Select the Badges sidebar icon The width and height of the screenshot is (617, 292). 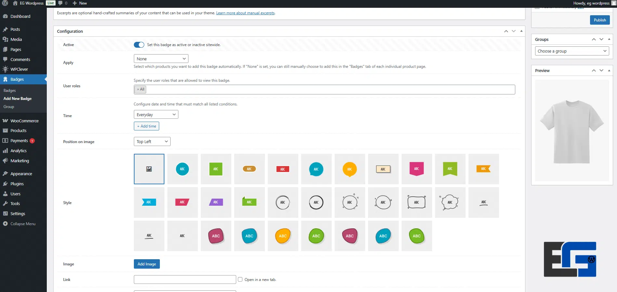(x=17, y=79)
